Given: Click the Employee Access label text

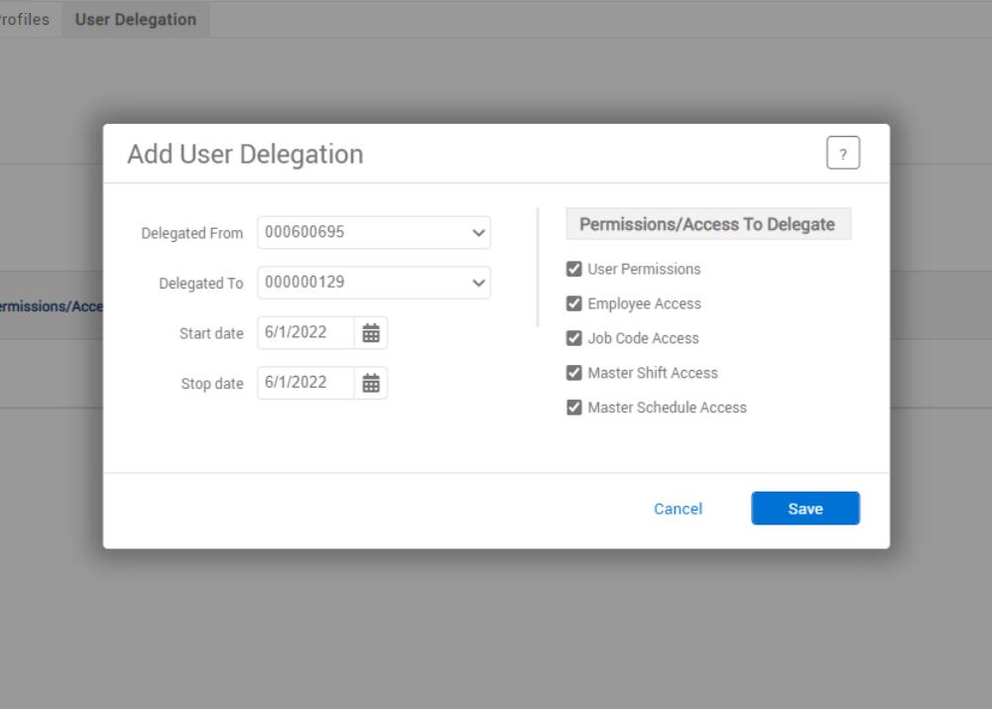Looking at the screenshot, I should point(644,304).
